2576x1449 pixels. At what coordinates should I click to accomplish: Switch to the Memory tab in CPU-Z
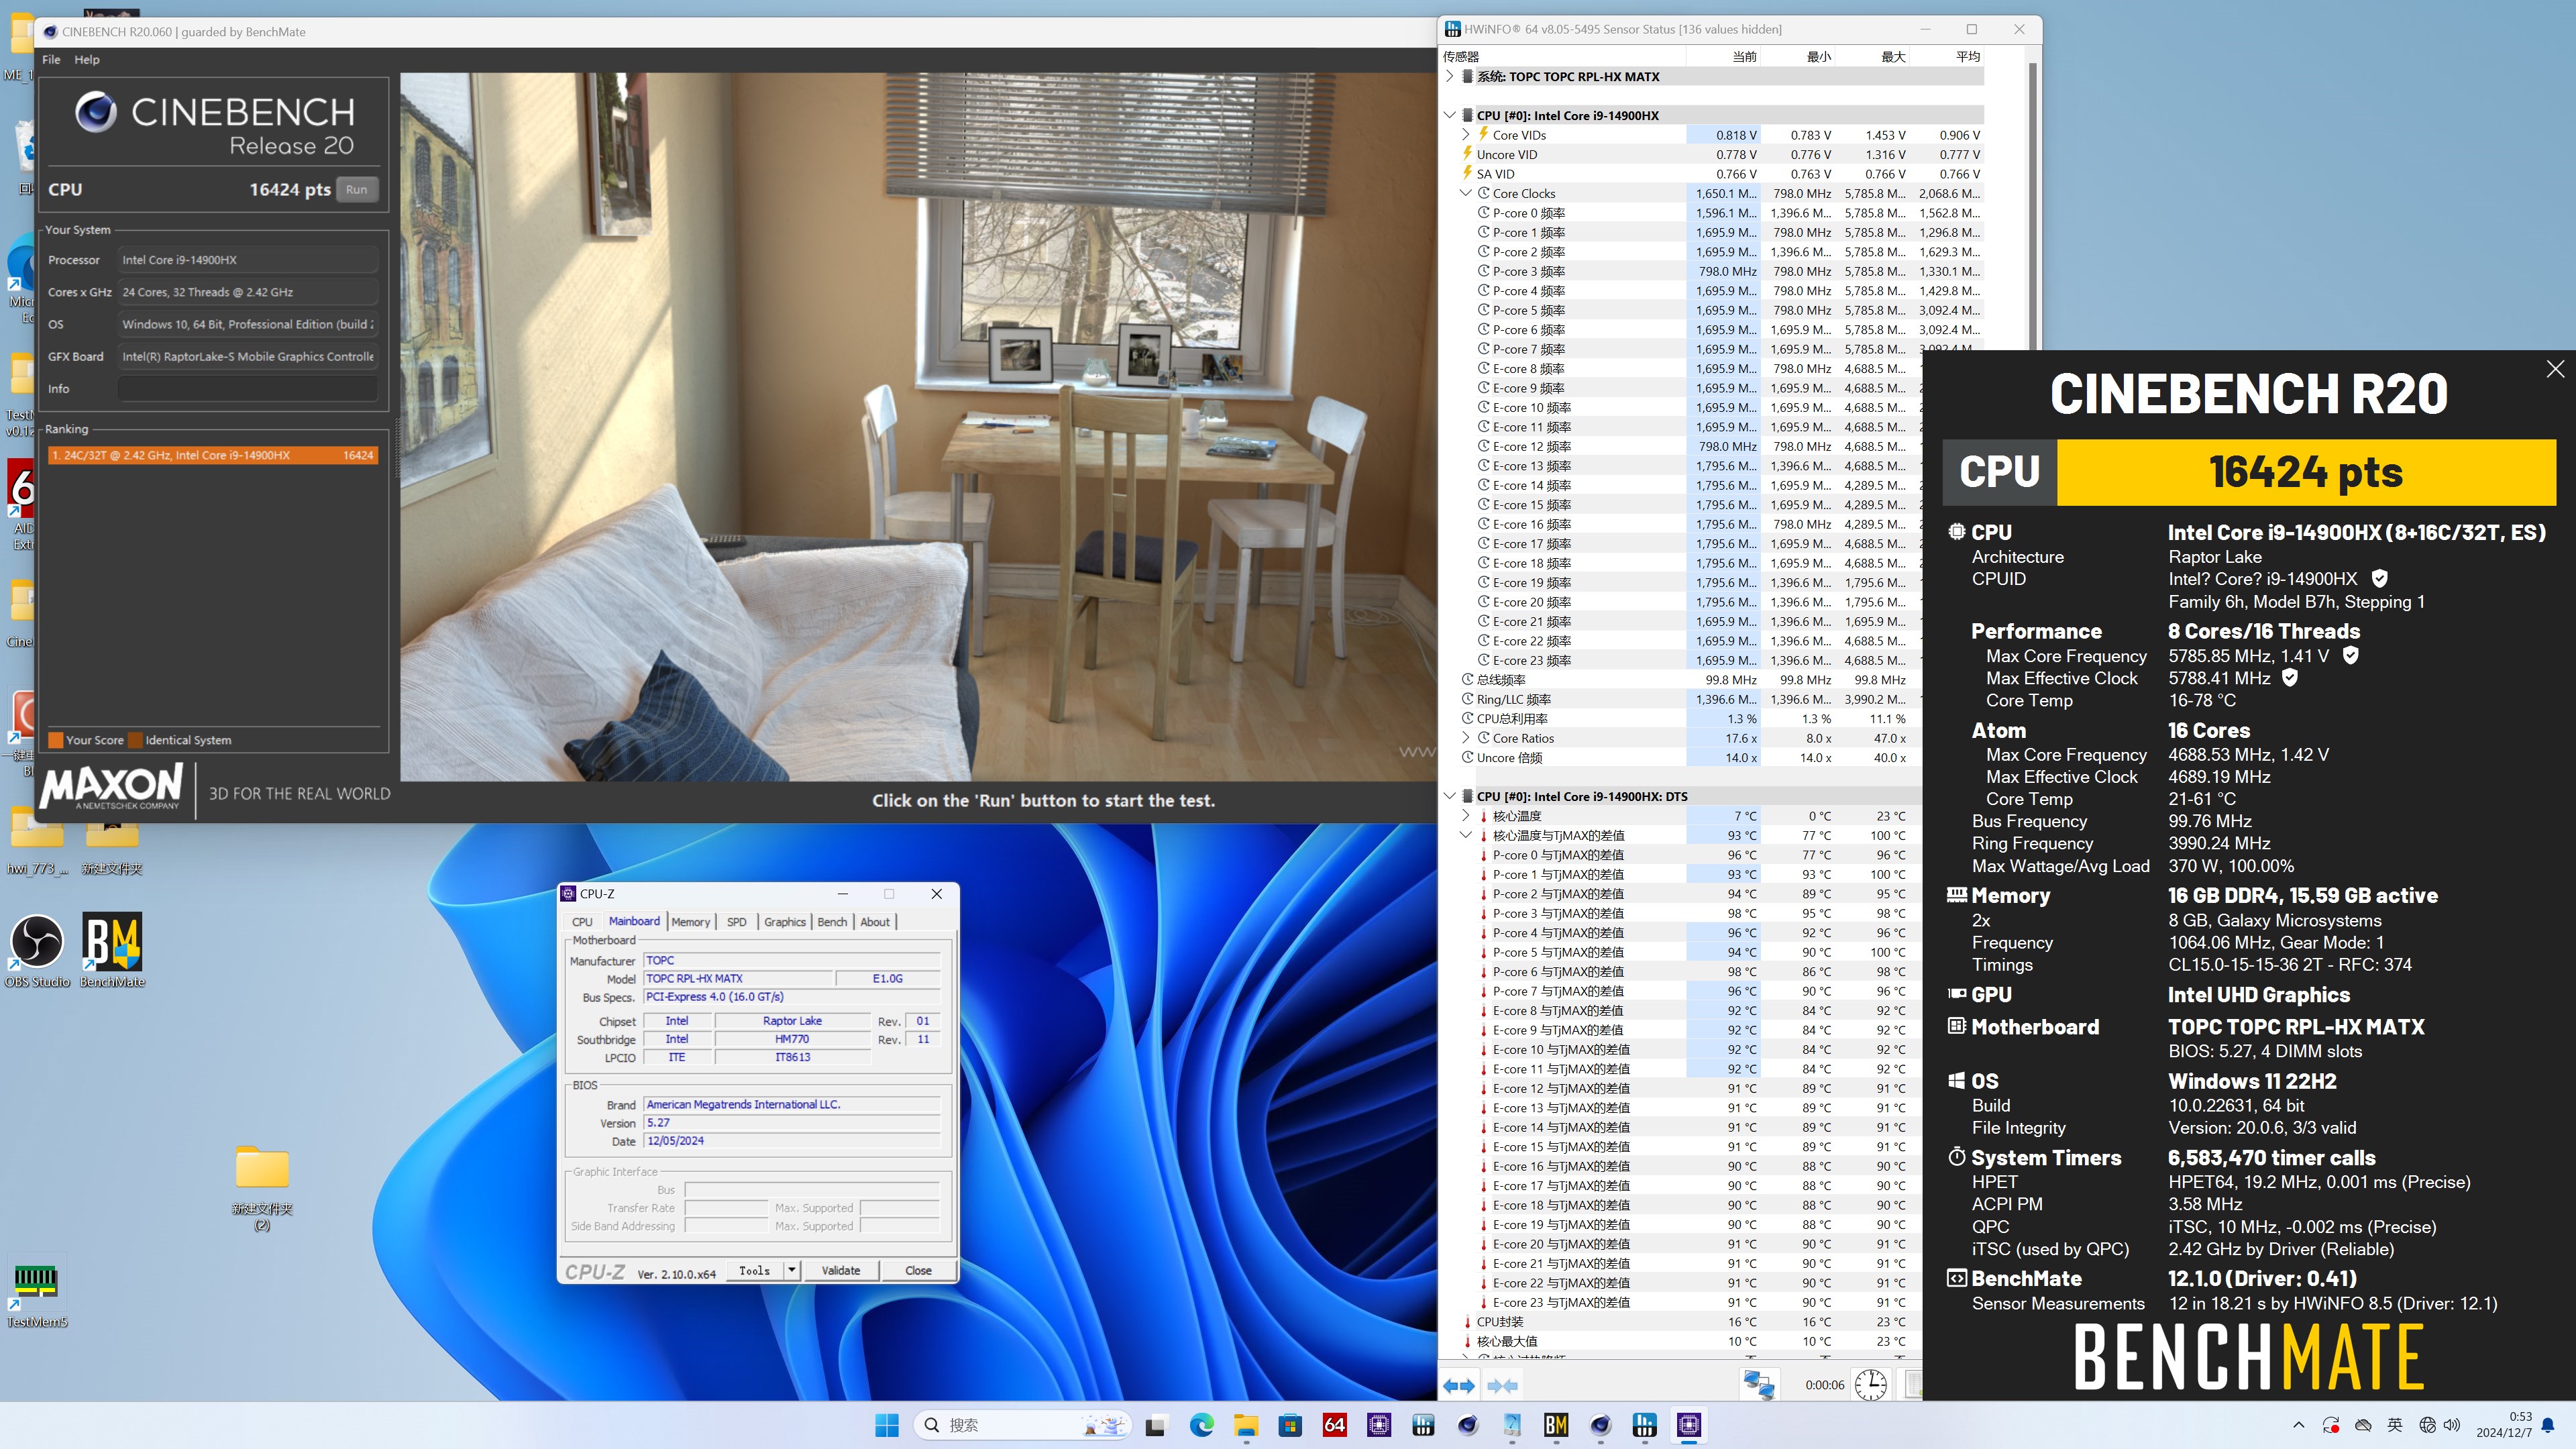(690, 922)
